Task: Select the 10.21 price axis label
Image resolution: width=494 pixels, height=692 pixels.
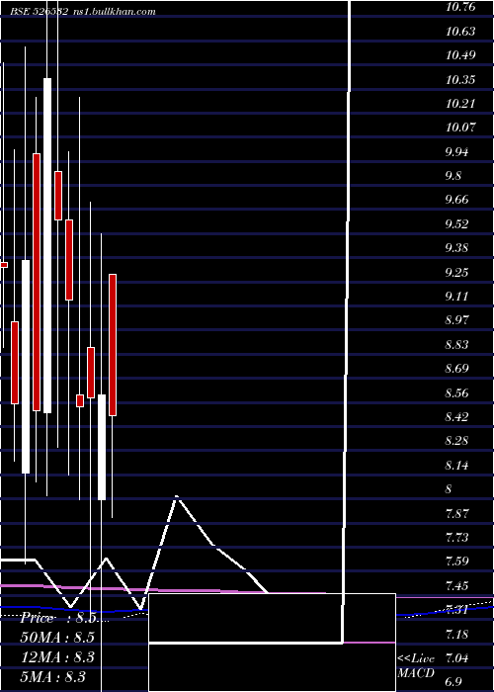Action: tap(460, 103)
